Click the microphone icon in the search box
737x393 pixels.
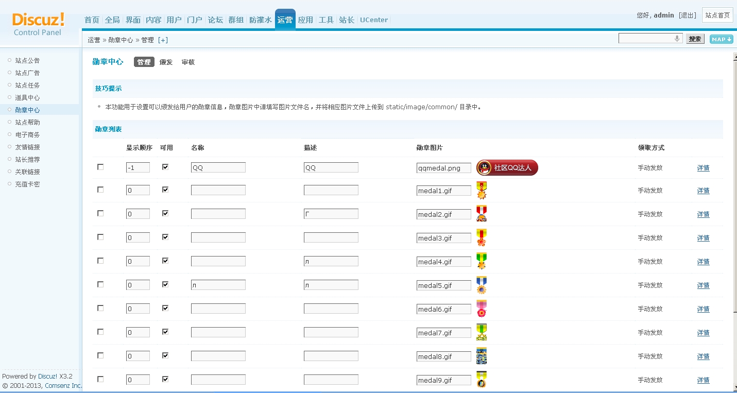point(677,38)
